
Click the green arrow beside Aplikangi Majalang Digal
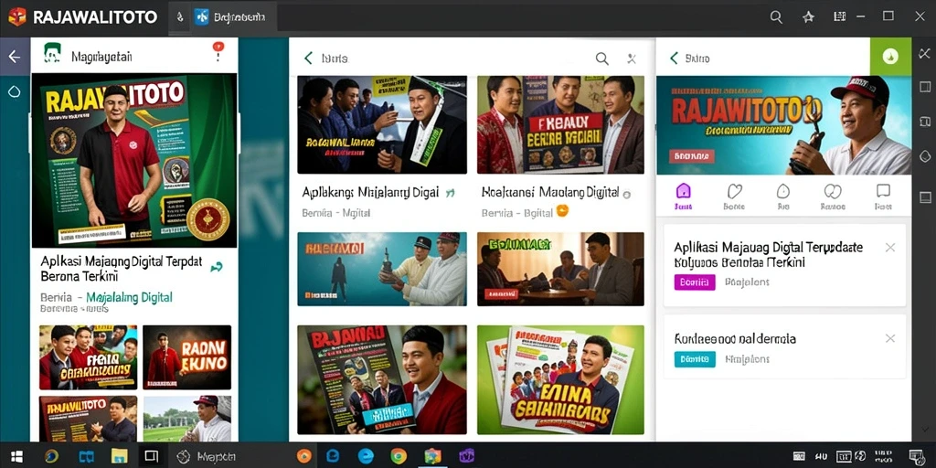pos(450,193)
